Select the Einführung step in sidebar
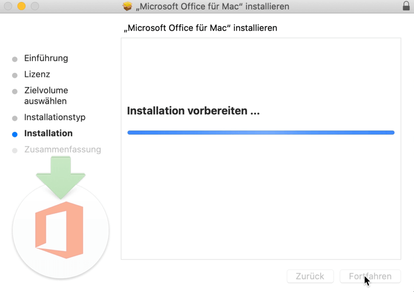This screenshot has width=414, height=292. point(46,58)
